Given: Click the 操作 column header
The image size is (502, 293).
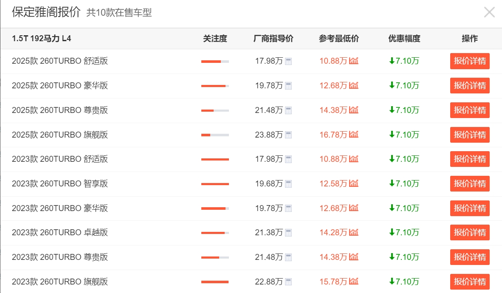Looking at the screenshot, I should pyautogui.click(x=470, y=39).
